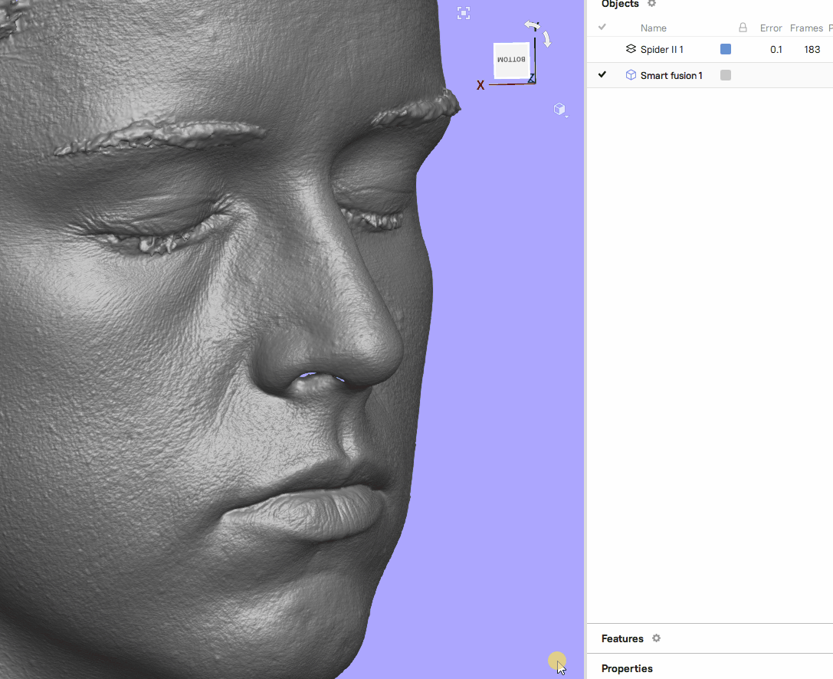The image size is (833, 679).
Task: Rotate view with the right-side curved arrow
Action: tap(546, 39)
